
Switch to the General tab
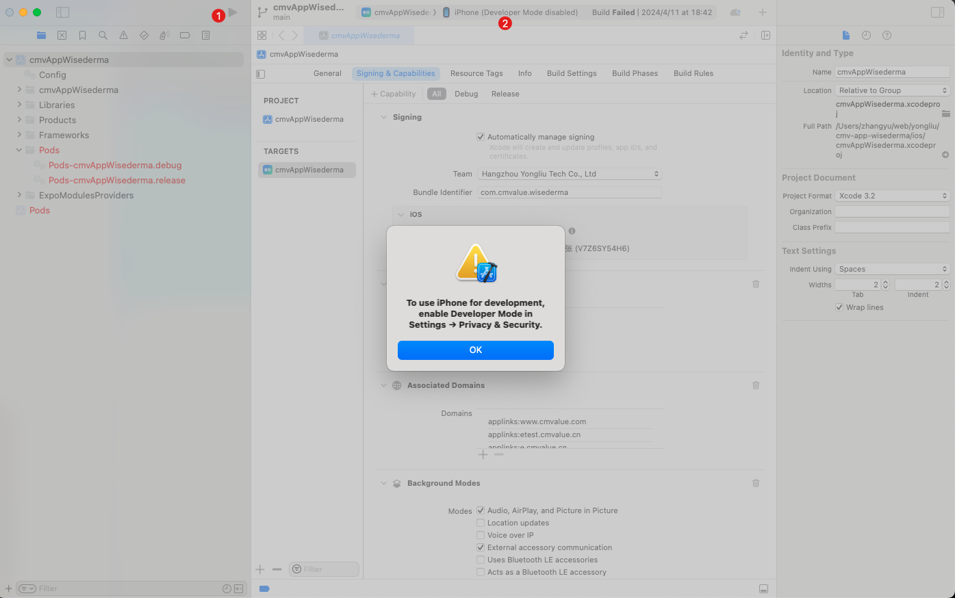click(327, 73)
